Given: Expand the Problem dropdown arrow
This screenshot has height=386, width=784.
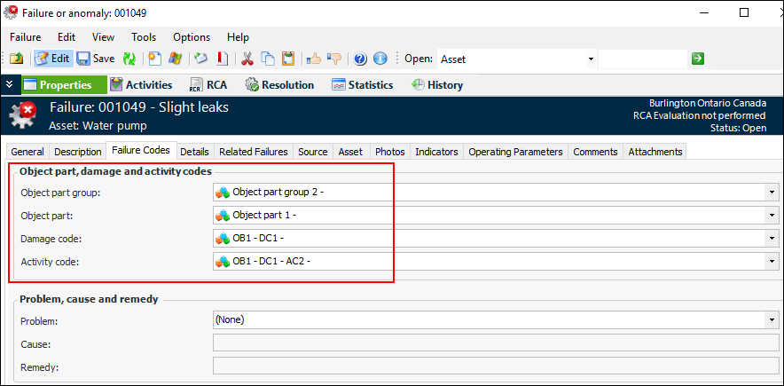Looking at the screenshot, I should tap(772, 320).
